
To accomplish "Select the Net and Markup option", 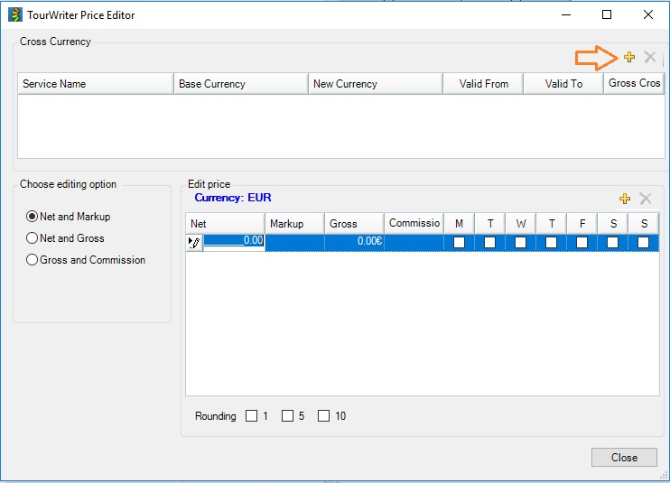I will coord(33,217).
